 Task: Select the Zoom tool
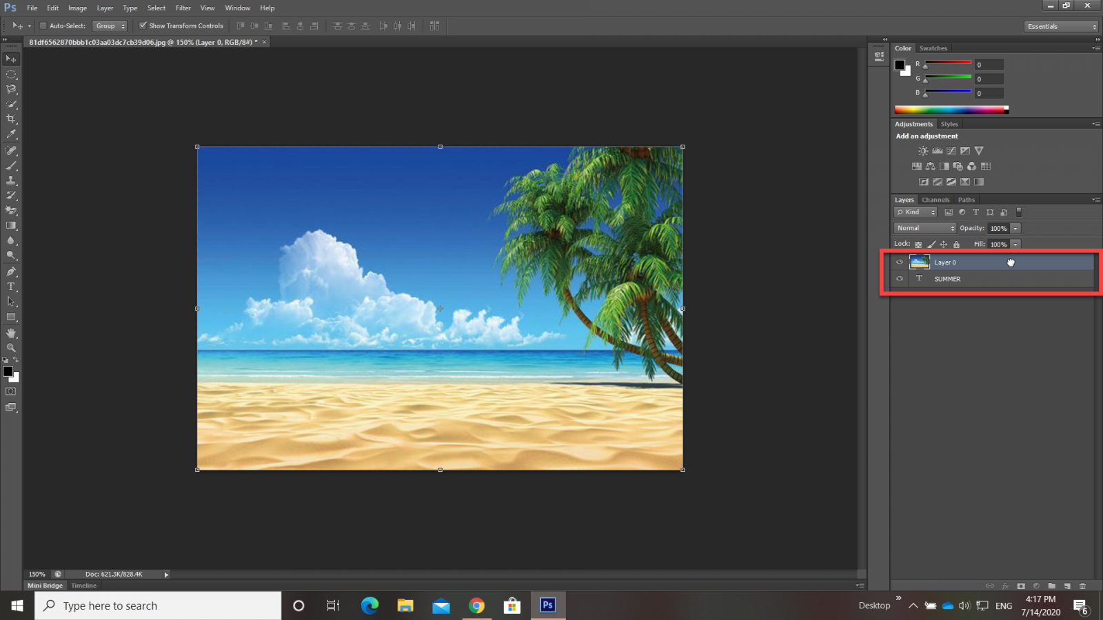(11, 348)
